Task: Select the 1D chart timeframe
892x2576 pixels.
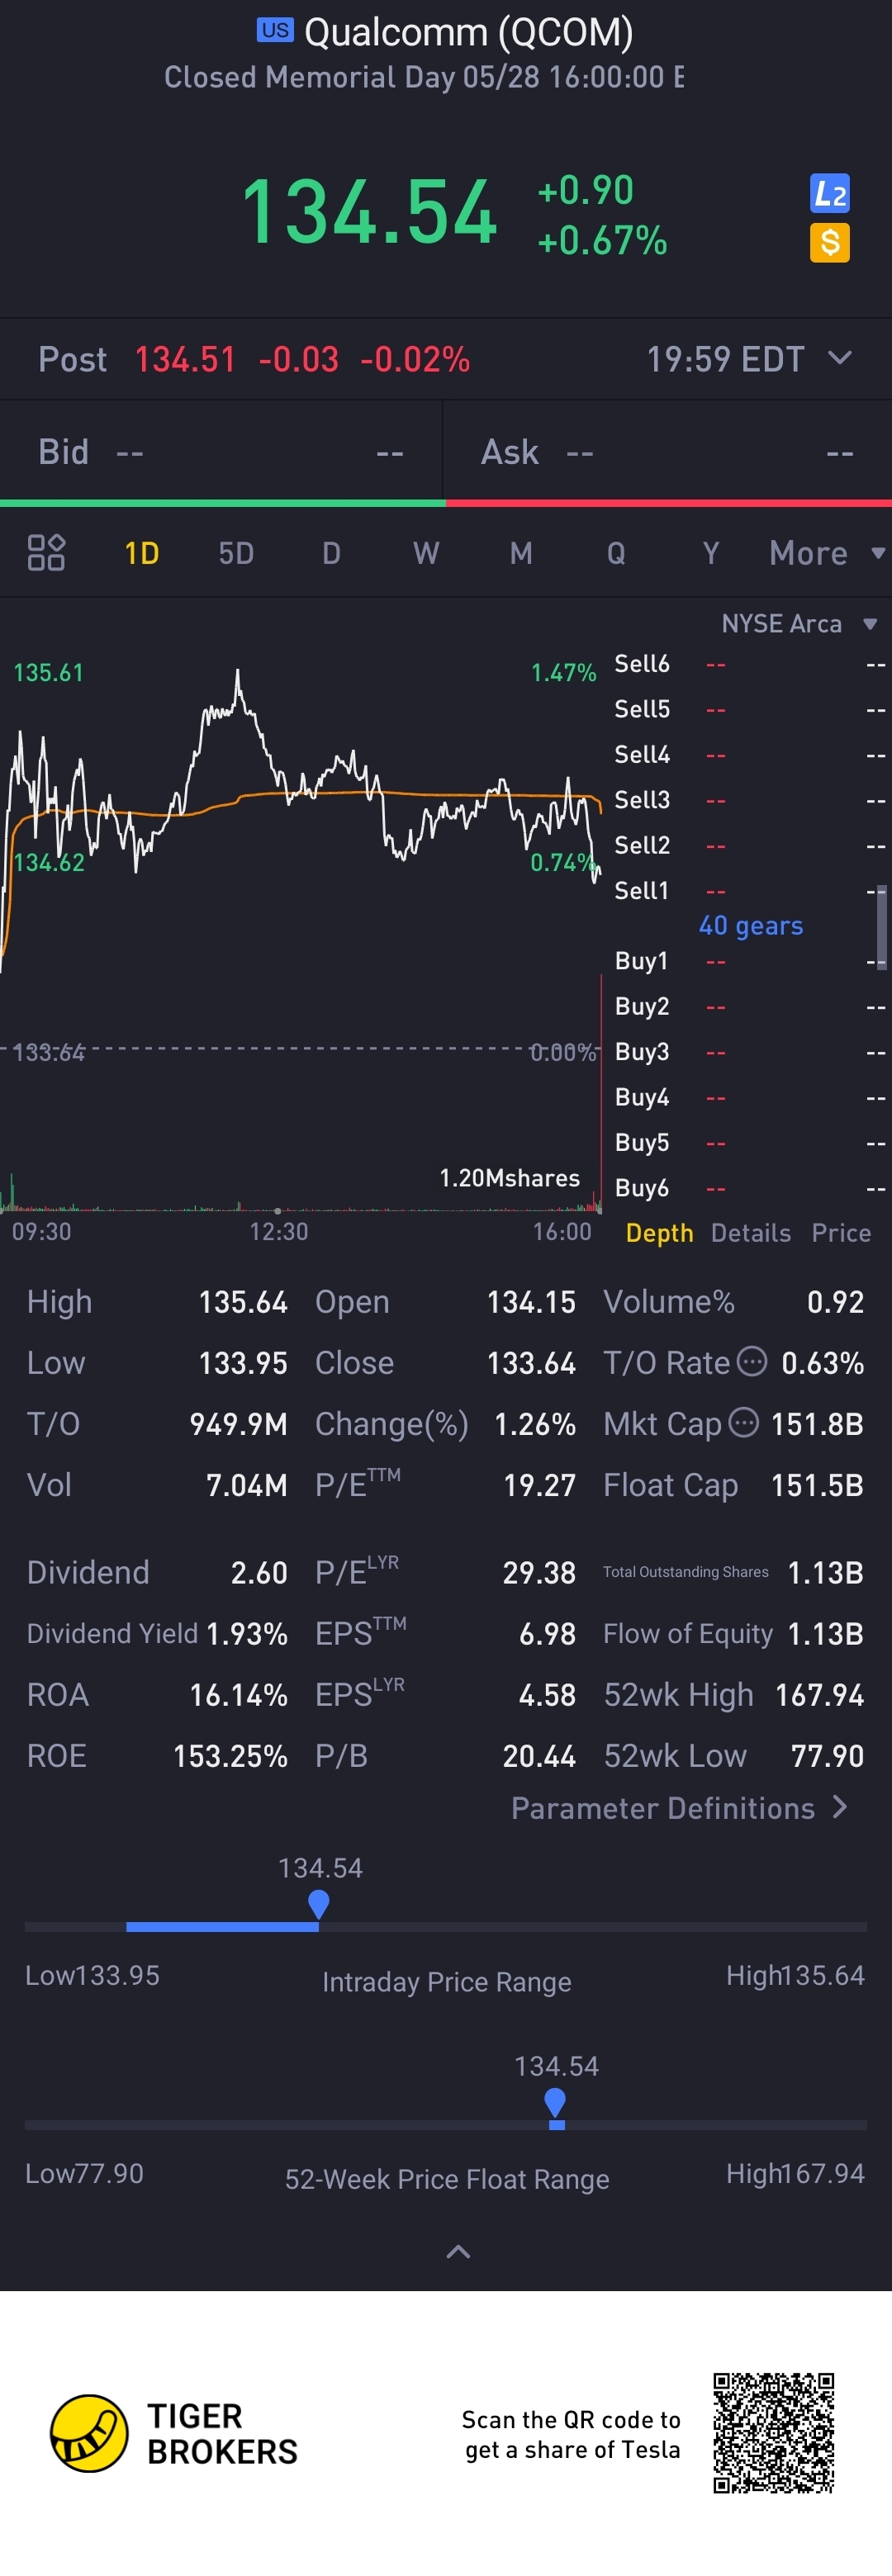Action: 142,553
